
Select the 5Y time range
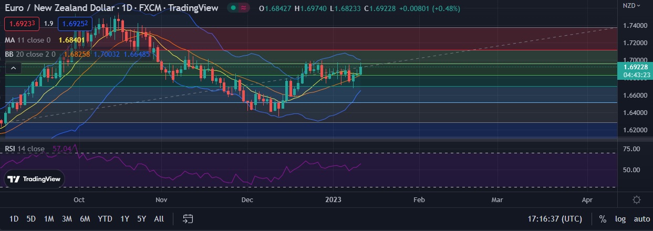pos(141,218)
